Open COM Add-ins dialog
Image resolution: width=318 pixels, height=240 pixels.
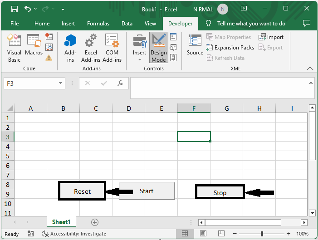click(x=112, y=48)
